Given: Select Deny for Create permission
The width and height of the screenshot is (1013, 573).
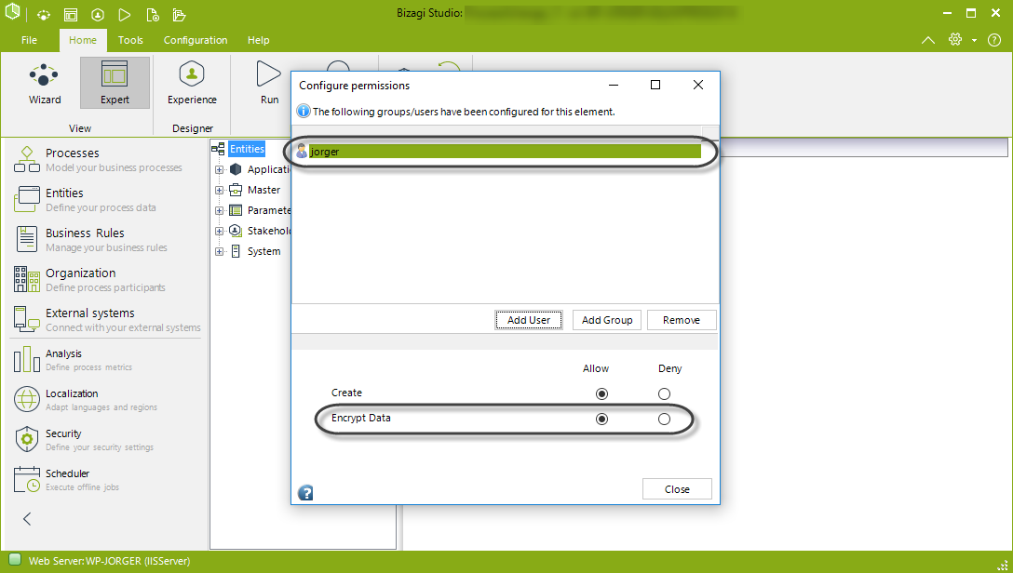Looking at the screenshot, I should pos(664,393).
